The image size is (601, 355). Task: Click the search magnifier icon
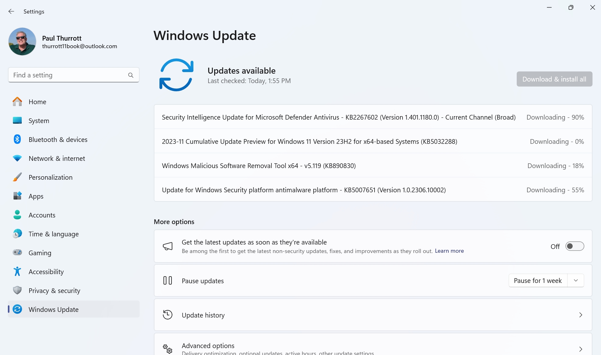tap(131, 75)
